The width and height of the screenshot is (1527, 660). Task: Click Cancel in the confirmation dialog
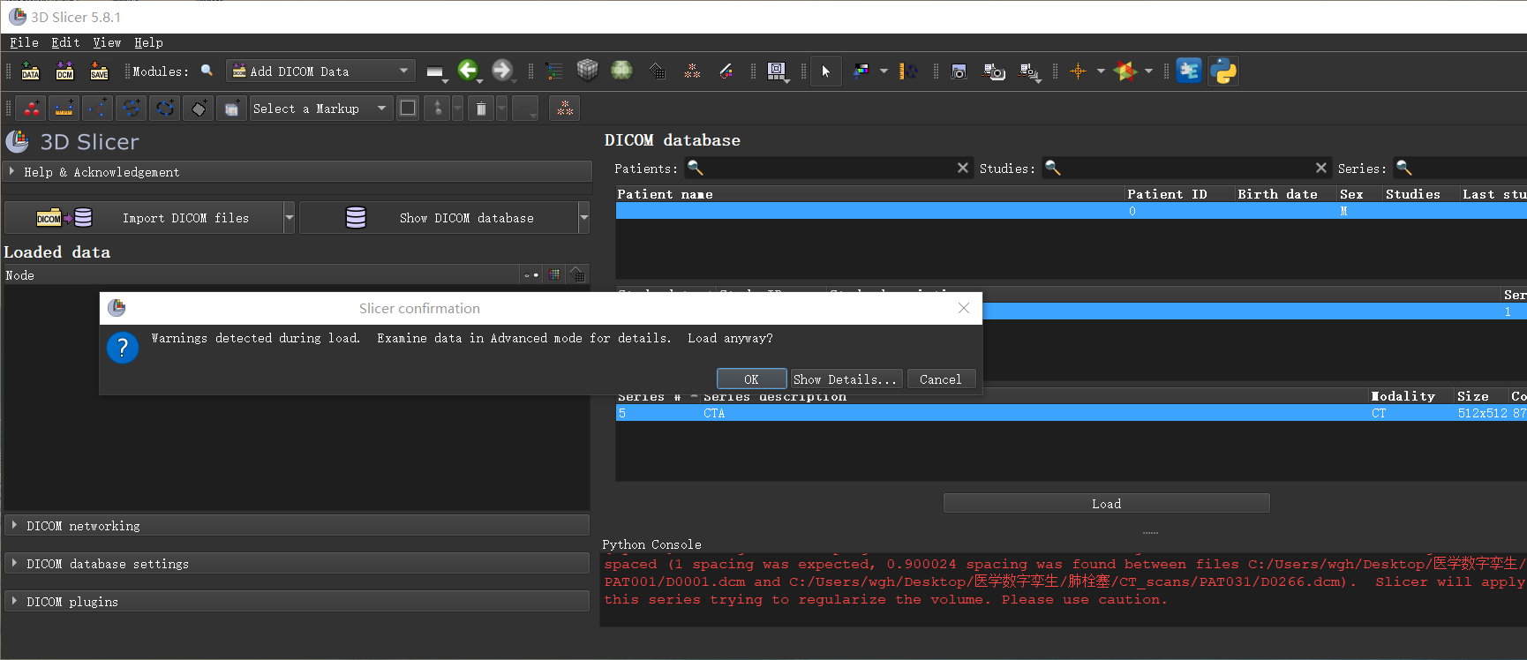(x=941, y=379)
